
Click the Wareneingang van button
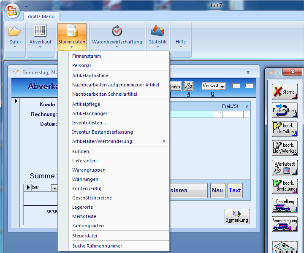coord(285,224)
